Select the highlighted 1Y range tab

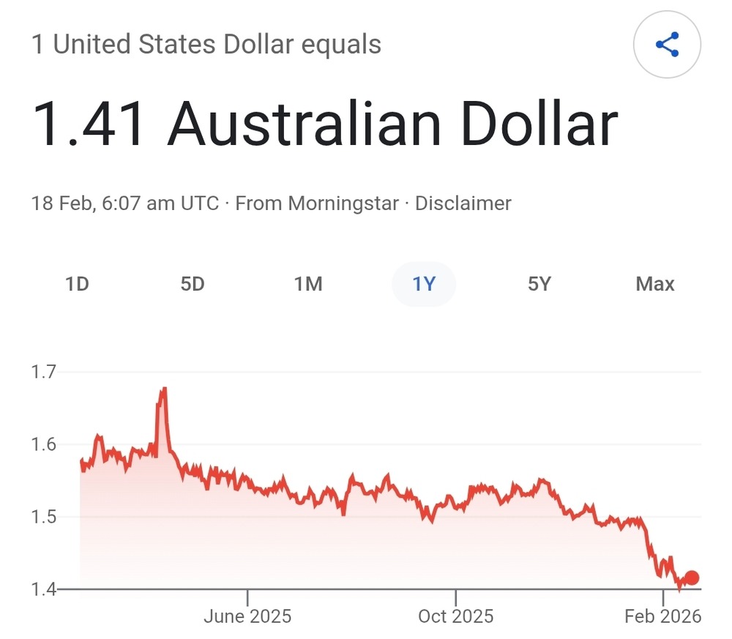click(424, 284)
